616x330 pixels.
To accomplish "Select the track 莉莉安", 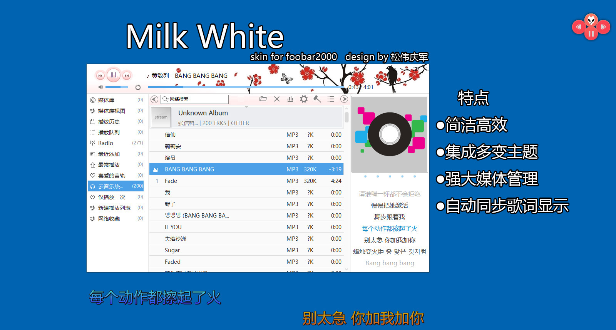I will coord(246,146).
